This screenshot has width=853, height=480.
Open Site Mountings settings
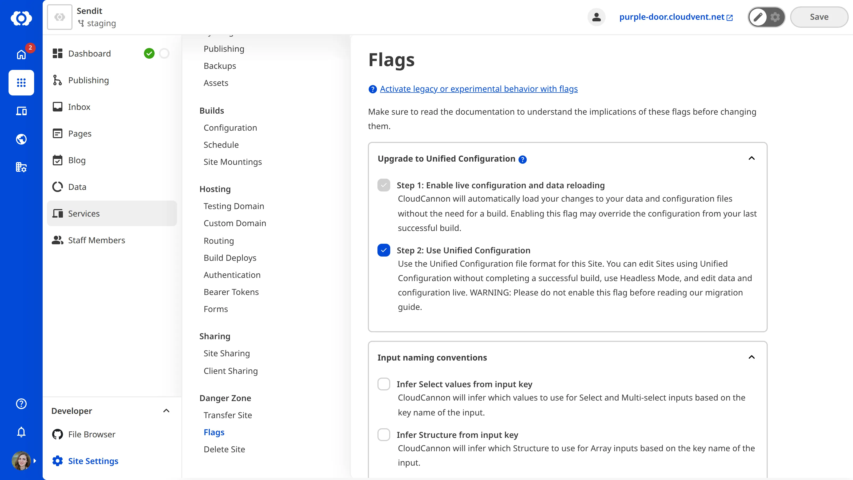[x=232, y=162]
